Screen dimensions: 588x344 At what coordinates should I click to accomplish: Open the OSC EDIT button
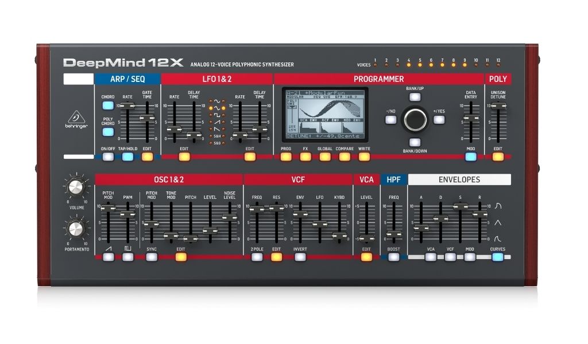click(181, 257)
